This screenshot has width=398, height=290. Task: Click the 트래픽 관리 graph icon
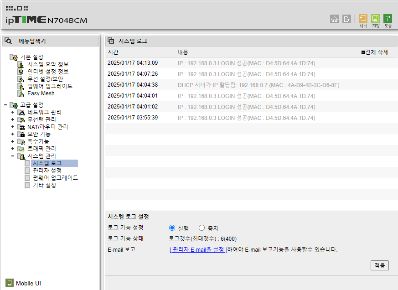[x=21, y=149]
